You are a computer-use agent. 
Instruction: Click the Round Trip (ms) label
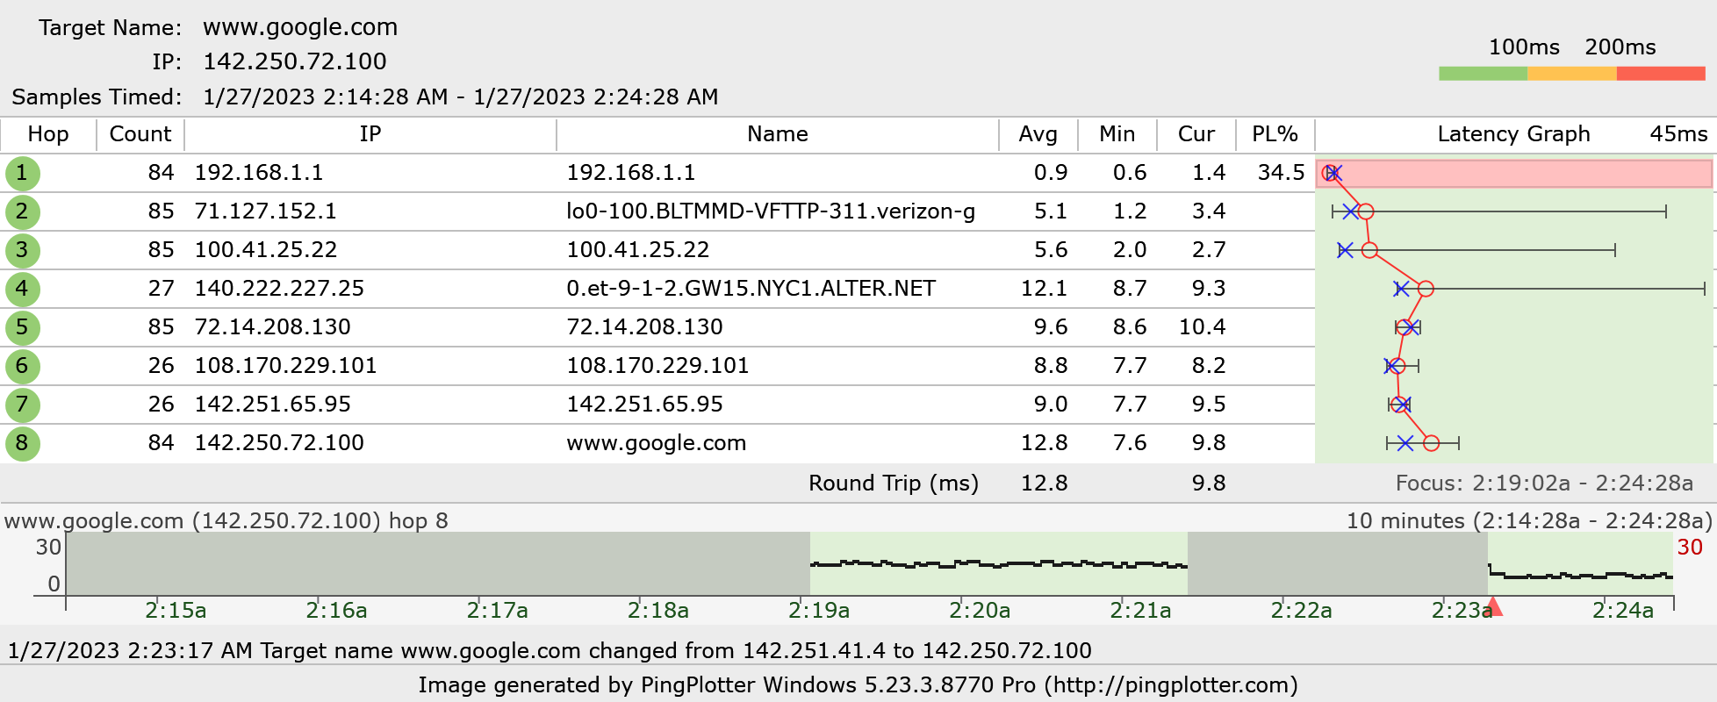(893, 484)
